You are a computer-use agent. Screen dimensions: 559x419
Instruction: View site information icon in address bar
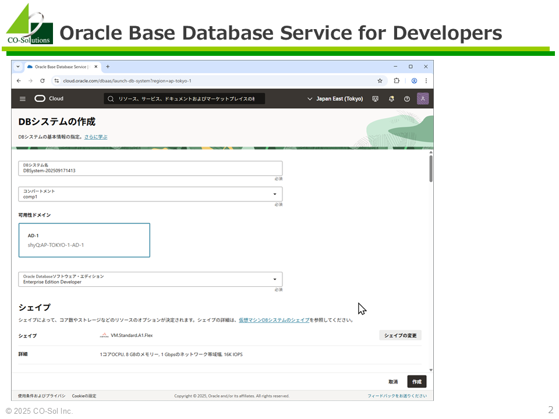click(x=56, y=81)
